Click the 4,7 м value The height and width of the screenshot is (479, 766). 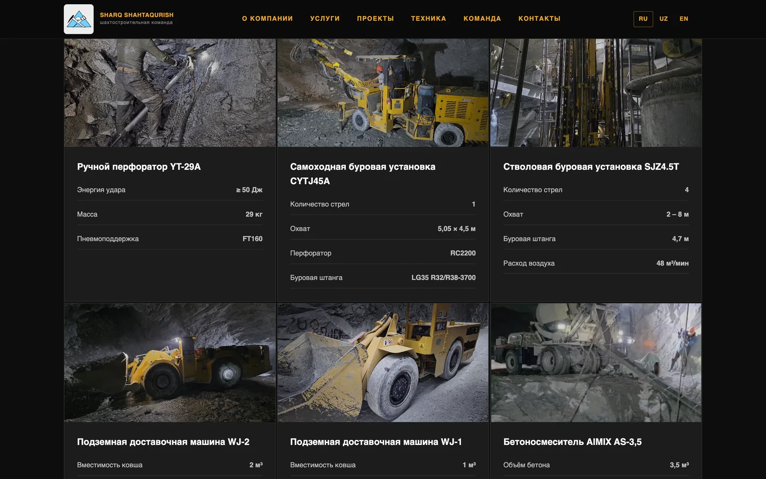pos(680,238)
